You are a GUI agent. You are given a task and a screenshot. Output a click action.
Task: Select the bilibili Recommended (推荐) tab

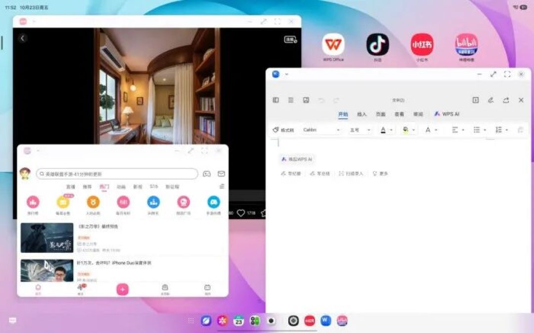click(x=87, y=187)
